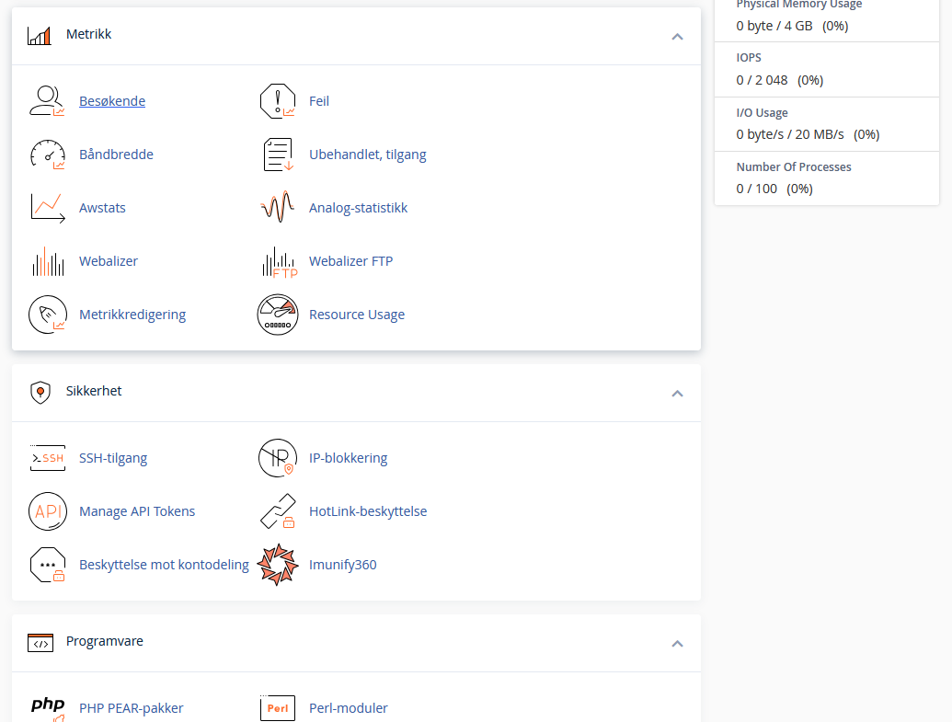Collapse the Programvare section chevron
The width and height of the screenshot is (952, 722).
[677, 644]
